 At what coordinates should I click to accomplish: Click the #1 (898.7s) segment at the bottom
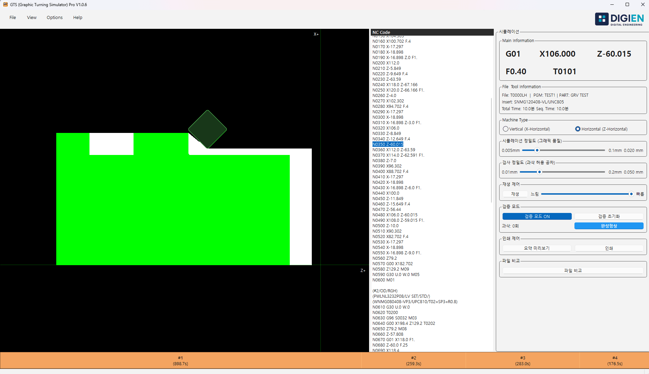pyautogui.click(x=180, y=360)
